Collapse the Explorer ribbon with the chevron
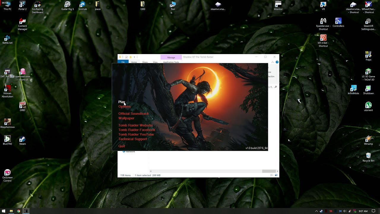The image size is (380, 214). point(273,62)
